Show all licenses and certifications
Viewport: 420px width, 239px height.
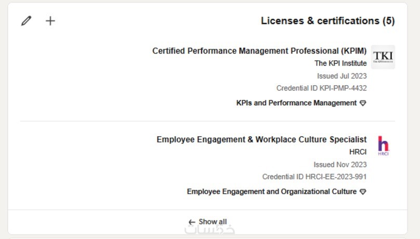click(x=213, y=222)
